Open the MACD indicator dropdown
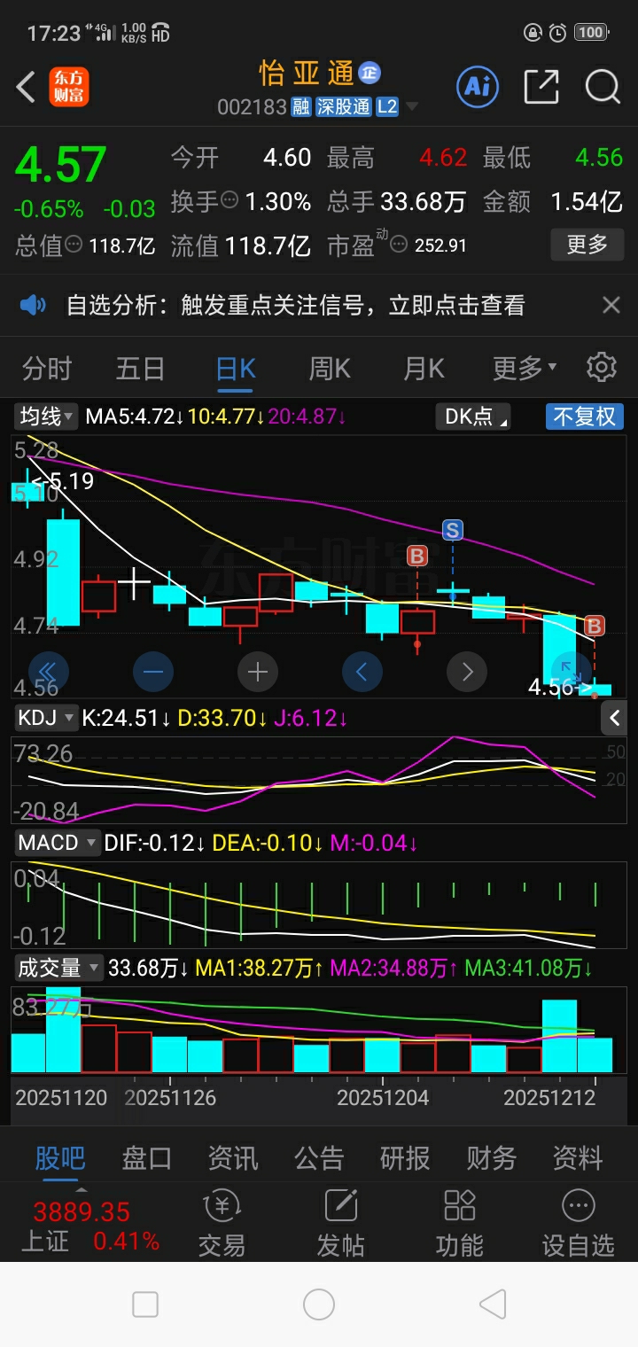Viewport: 638px width, 1347px height. click(x=57, y=842)
